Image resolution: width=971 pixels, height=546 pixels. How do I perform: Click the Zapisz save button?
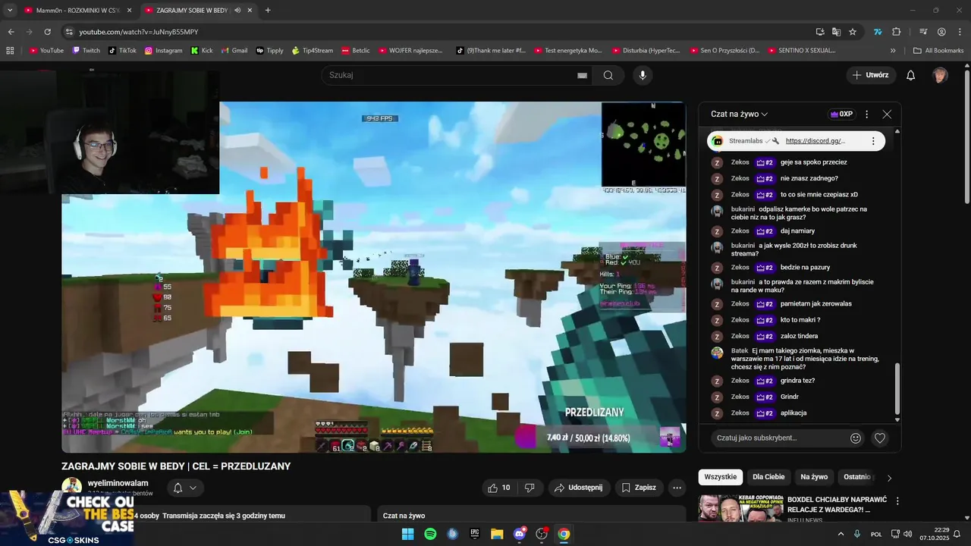pos(639,488)
